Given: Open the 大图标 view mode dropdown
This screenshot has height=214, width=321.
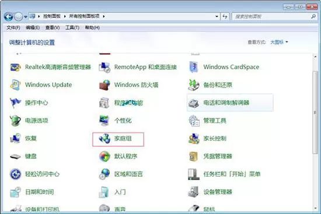Looking at the screenshot, I should 279,42.
